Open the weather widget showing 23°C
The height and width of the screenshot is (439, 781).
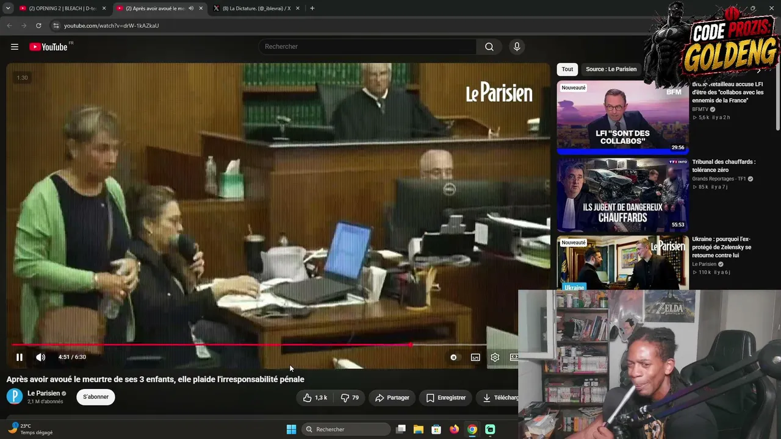pyautogui.click(x=31, y=429)
